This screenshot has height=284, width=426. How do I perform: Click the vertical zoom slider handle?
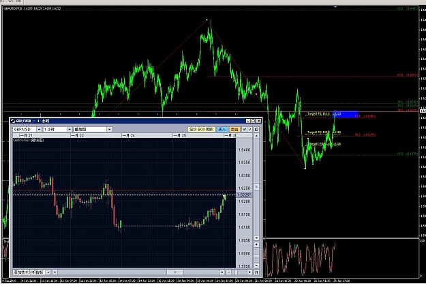pyautogui.click(x=256, y=256)
